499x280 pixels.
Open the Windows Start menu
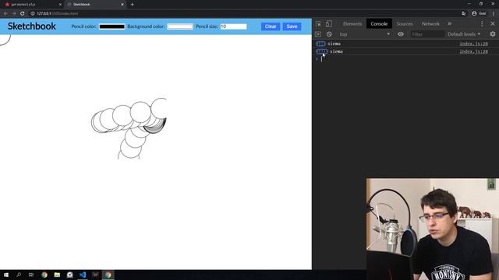point(6,275)
